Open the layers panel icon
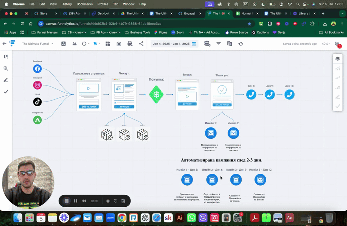The height and width of the screenshot is (226, 347). [338, 59]
